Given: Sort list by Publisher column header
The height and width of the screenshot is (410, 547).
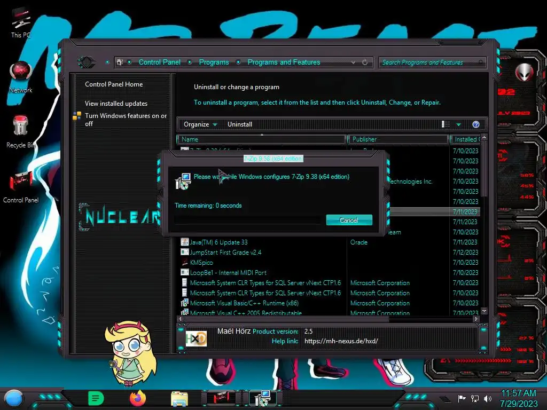Looking at the screenshot, I should 398,139.
